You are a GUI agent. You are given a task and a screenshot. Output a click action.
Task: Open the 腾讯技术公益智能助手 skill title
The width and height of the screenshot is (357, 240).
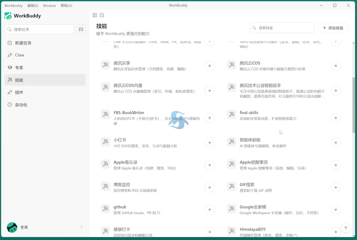click(x=260, y=86)
